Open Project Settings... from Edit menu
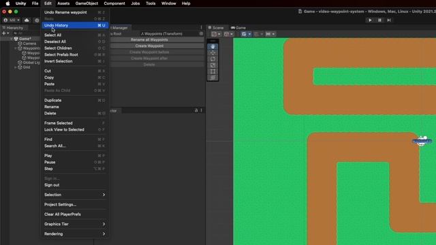Image resolution: width=436 pixels, height=245 pixels. tap(75, 204)
